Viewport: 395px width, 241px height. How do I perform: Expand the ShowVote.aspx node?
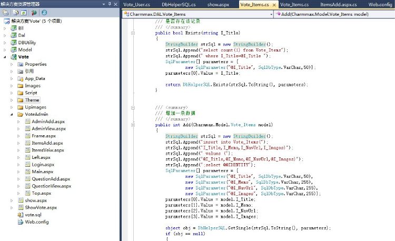[12, 208]
